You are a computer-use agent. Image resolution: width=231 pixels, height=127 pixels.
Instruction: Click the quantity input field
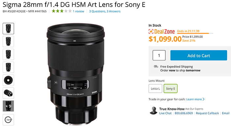pyautogui.click(x=159, y=55)
